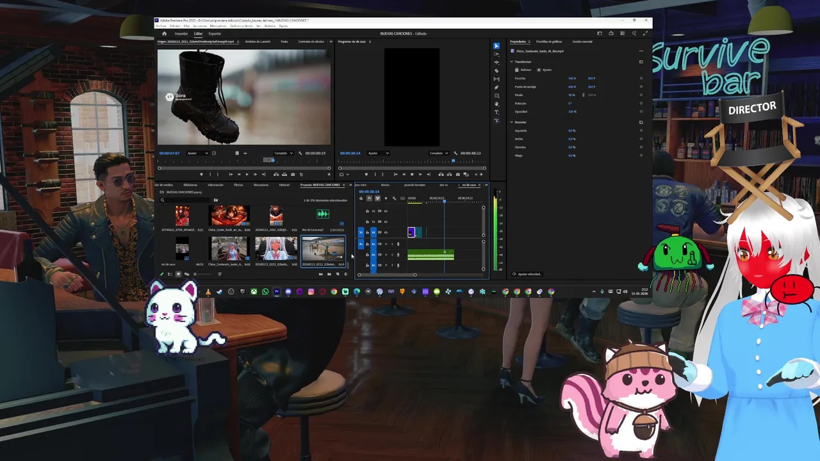Open Source monitor Ajustar zoom dropdown

click(197, 153)
